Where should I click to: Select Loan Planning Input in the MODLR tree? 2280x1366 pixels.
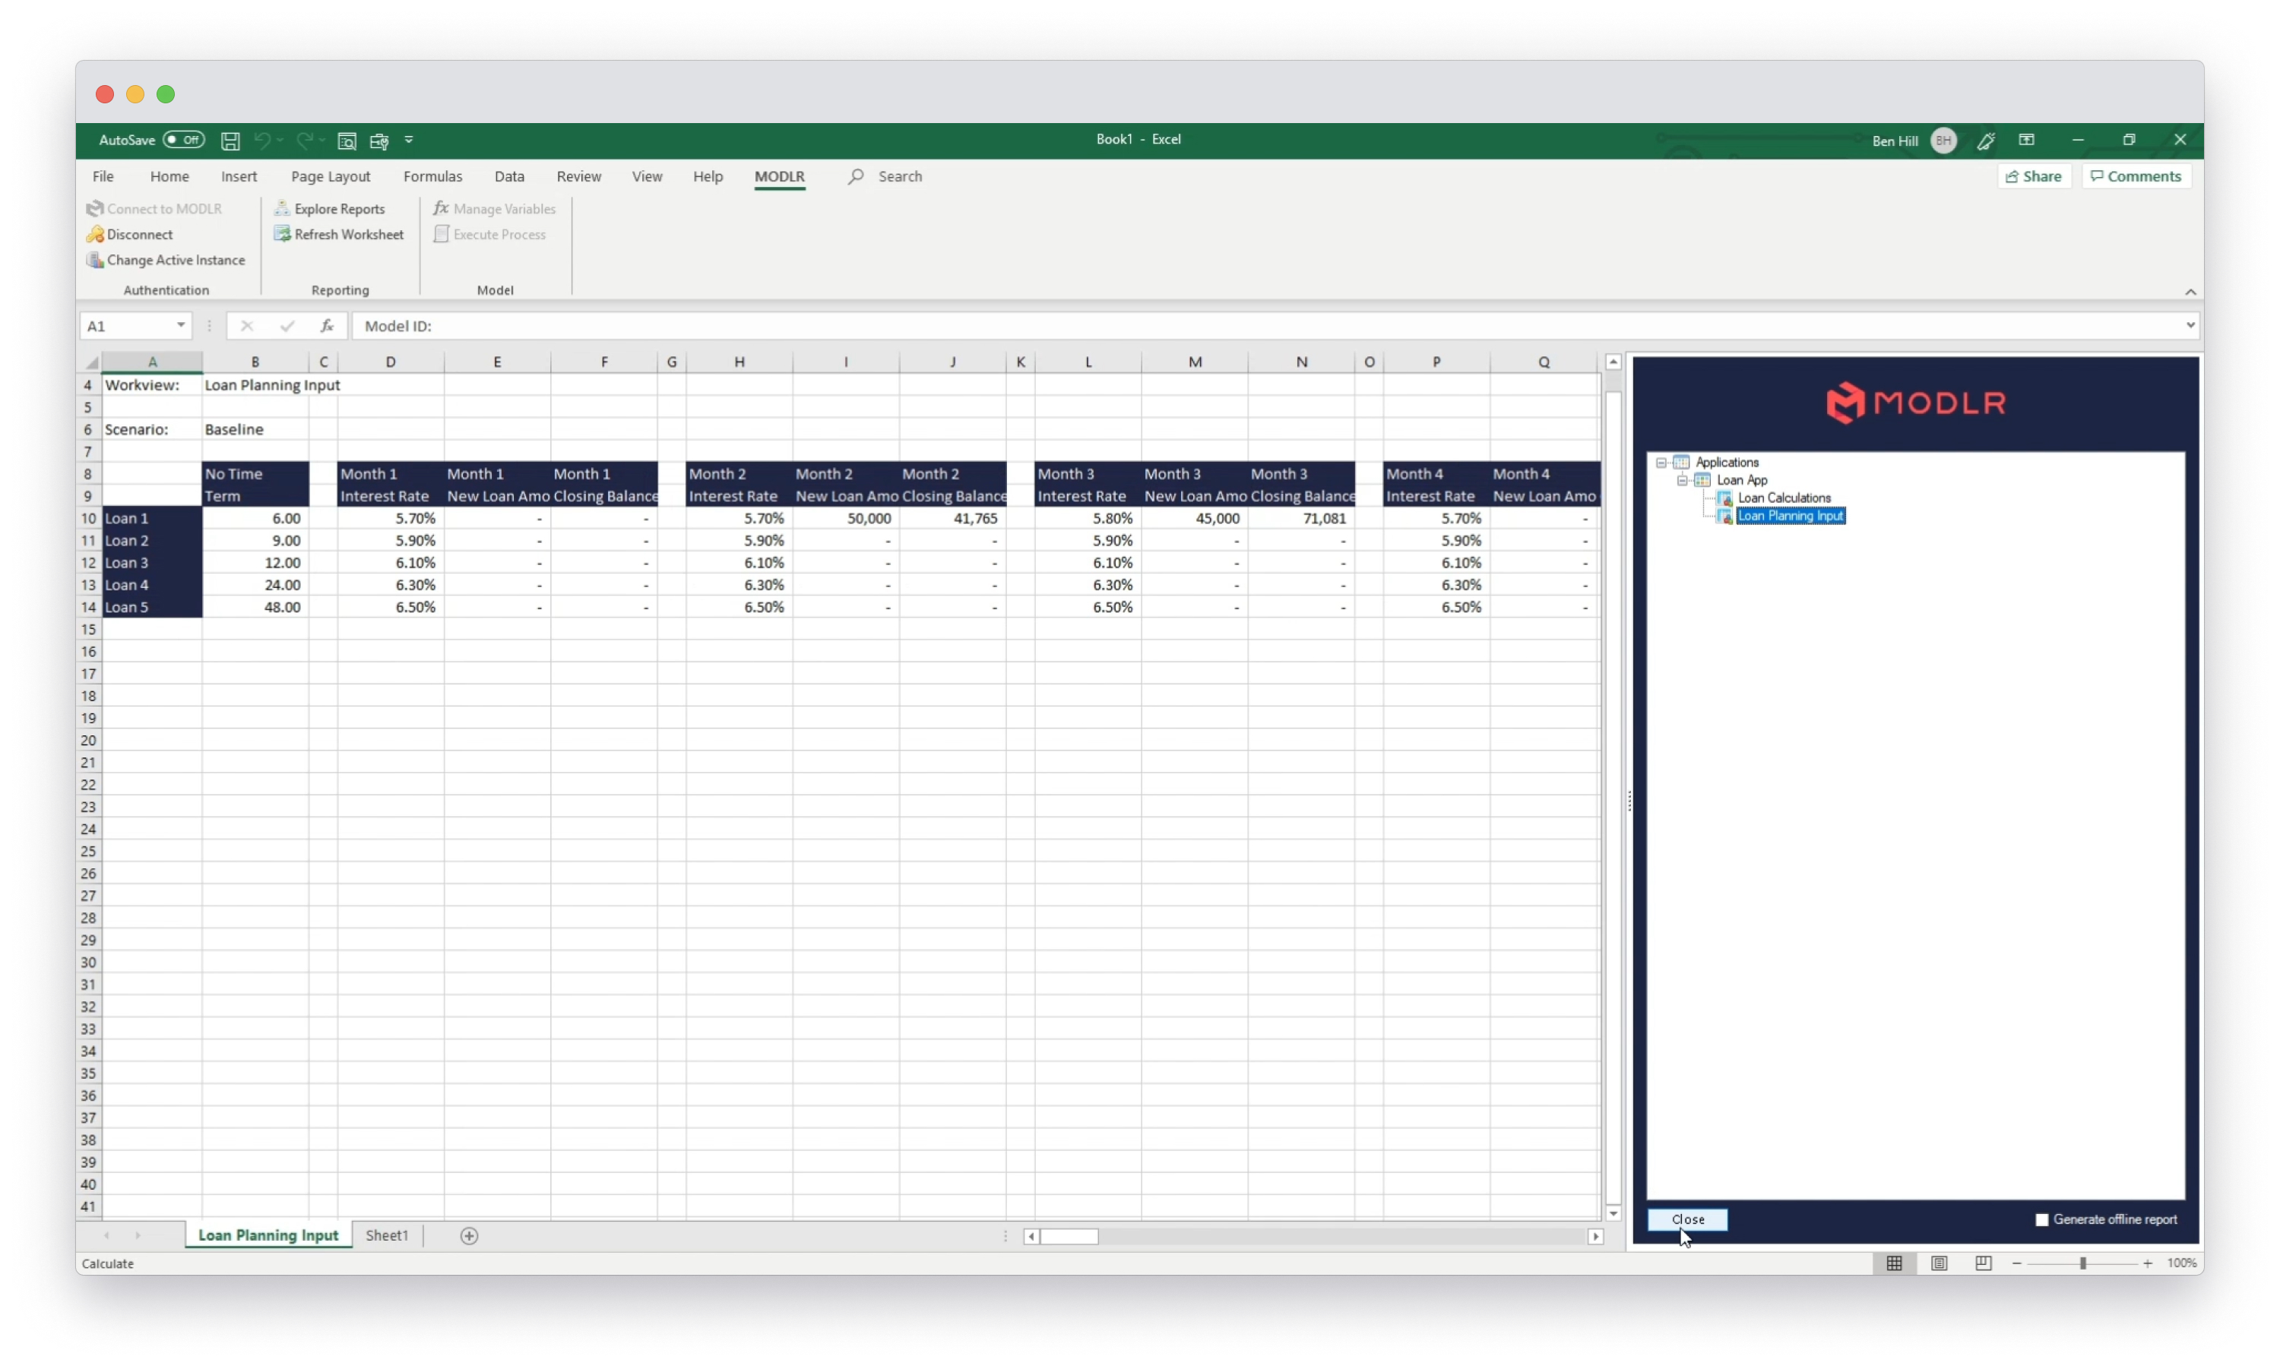pos(1790,517)
